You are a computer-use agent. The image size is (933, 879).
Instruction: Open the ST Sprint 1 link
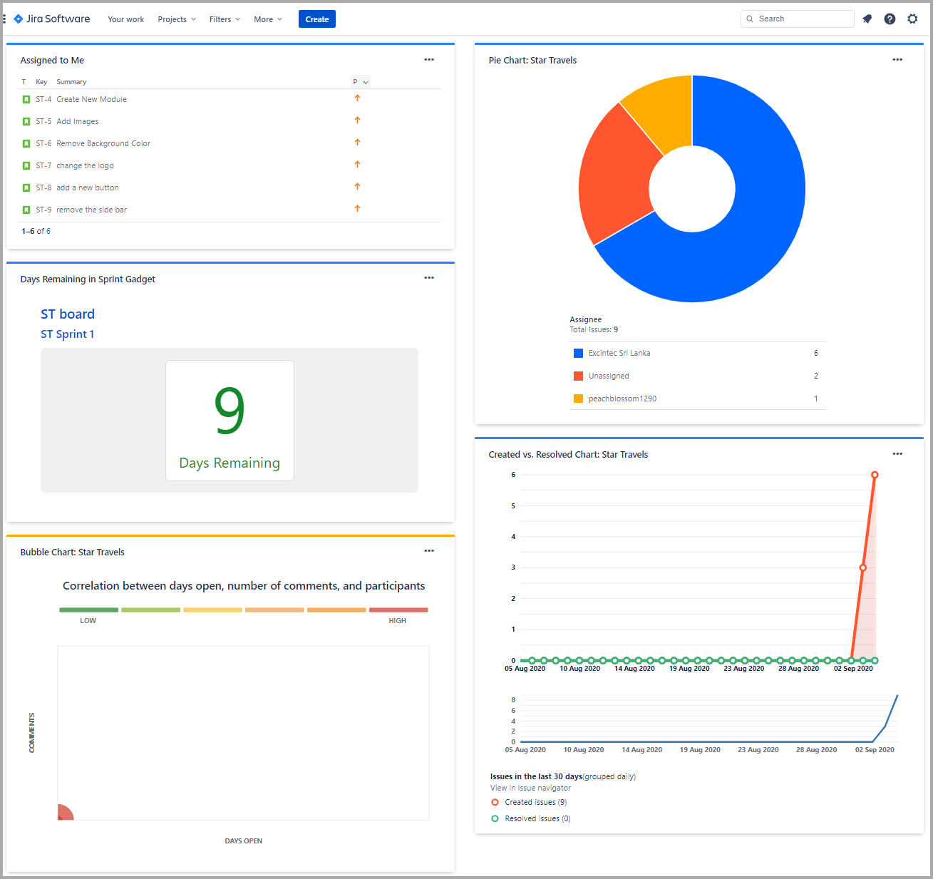(x=67, y=334)
